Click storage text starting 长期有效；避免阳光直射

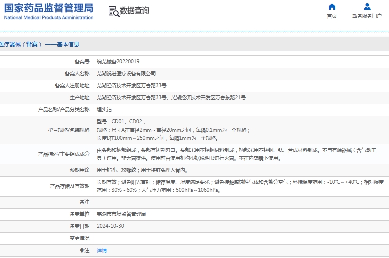240,186
